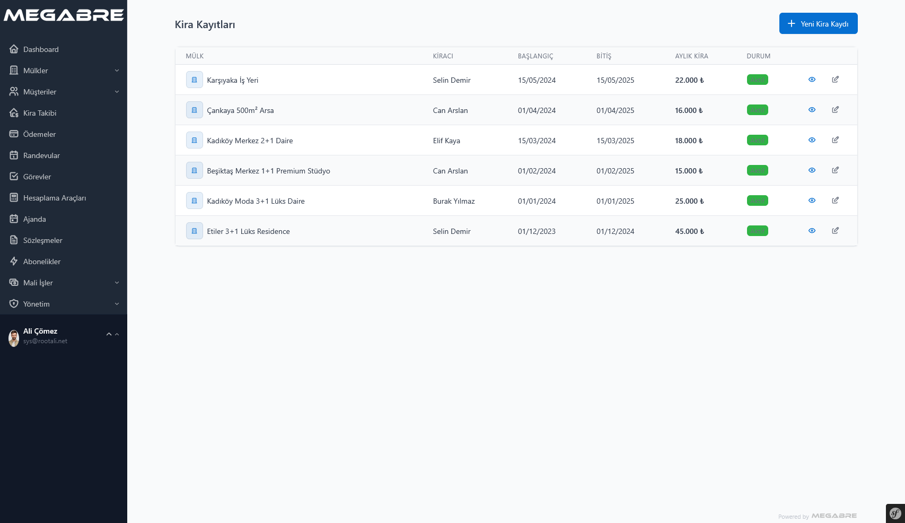This screenshot has height=523, width=905.
Task: Click the edit icon for Karşıyaka İş Yeri
Action: click(835, 80)
